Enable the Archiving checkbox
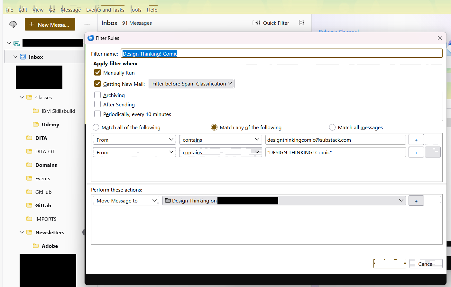The width and height of the screenshot is (451, 287). point(97,95)
